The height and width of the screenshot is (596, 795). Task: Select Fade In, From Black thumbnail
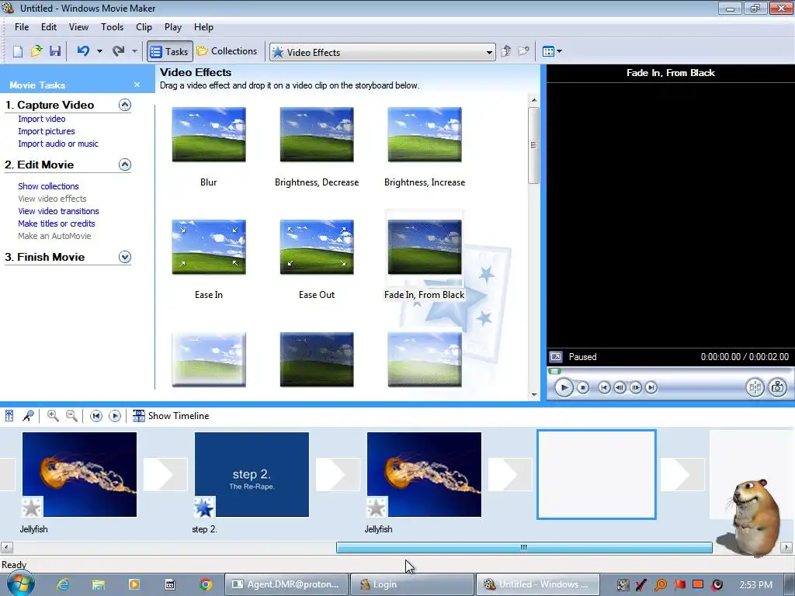click(425, 248)
